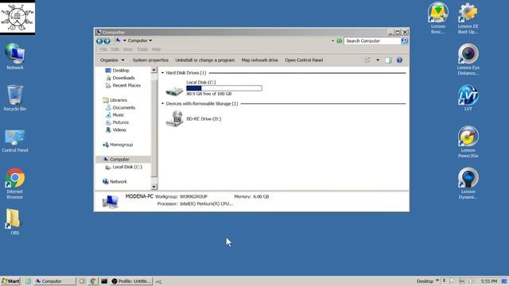Open address bar history dropdown

coord(332,41)
